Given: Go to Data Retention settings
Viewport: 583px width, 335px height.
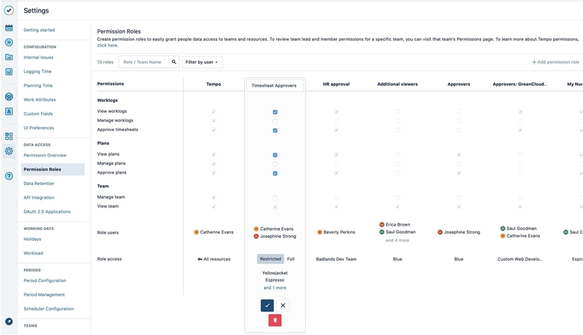Looking at the screenshot, I should click(x=39, y=184).
